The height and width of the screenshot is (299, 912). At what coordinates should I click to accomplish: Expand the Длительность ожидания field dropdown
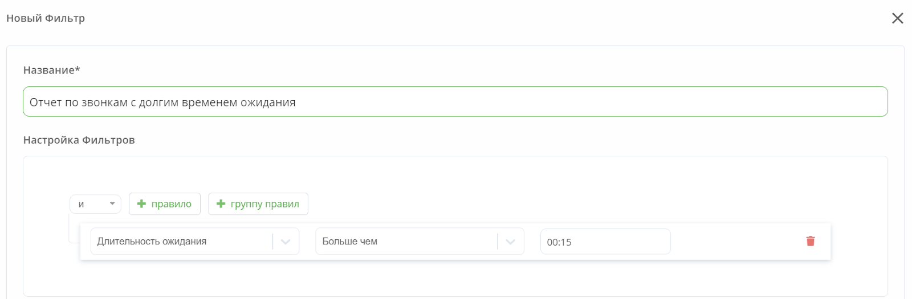click(x=195, y=242)
